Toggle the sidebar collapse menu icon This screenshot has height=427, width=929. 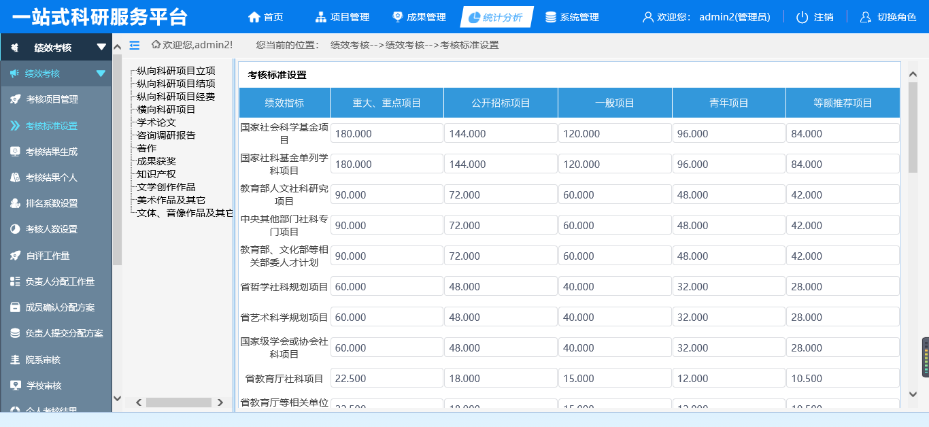coord(135,45)
